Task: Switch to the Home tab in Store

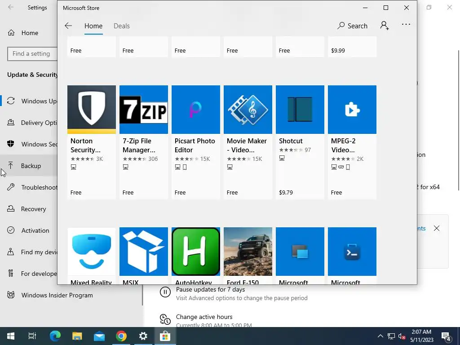Action: [93, 26]
